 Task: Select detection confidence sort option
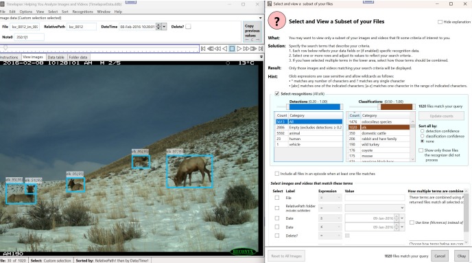tap(423, 131)
